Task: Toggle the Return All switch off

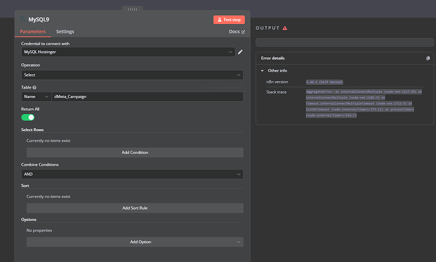Action: point(28,118)
